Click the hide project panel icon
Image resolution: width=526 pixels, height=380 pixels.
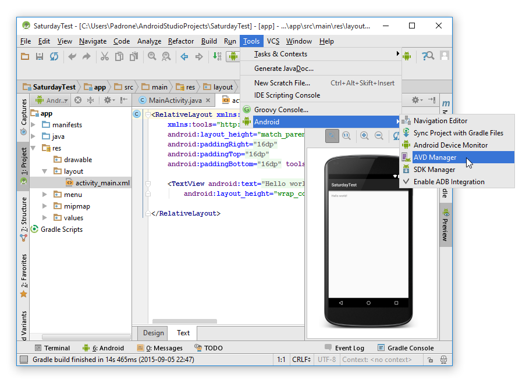click(124, 100)
